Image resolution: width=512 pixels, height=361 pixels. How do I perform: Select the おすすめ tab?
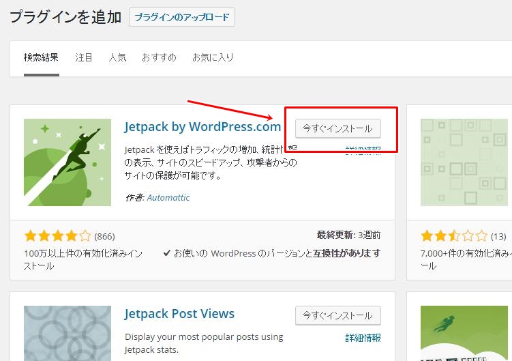coord(159,57)
